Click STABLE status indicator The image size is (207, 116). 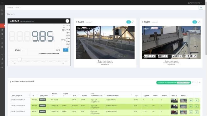click(x=18, y=50)
